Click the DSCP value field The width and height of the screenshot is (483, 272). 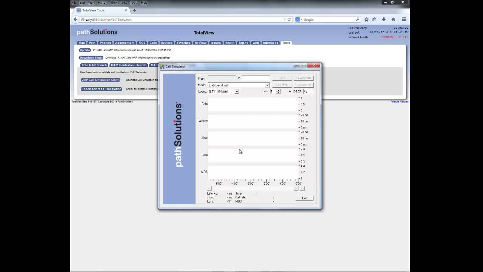(x=308, y=91)
